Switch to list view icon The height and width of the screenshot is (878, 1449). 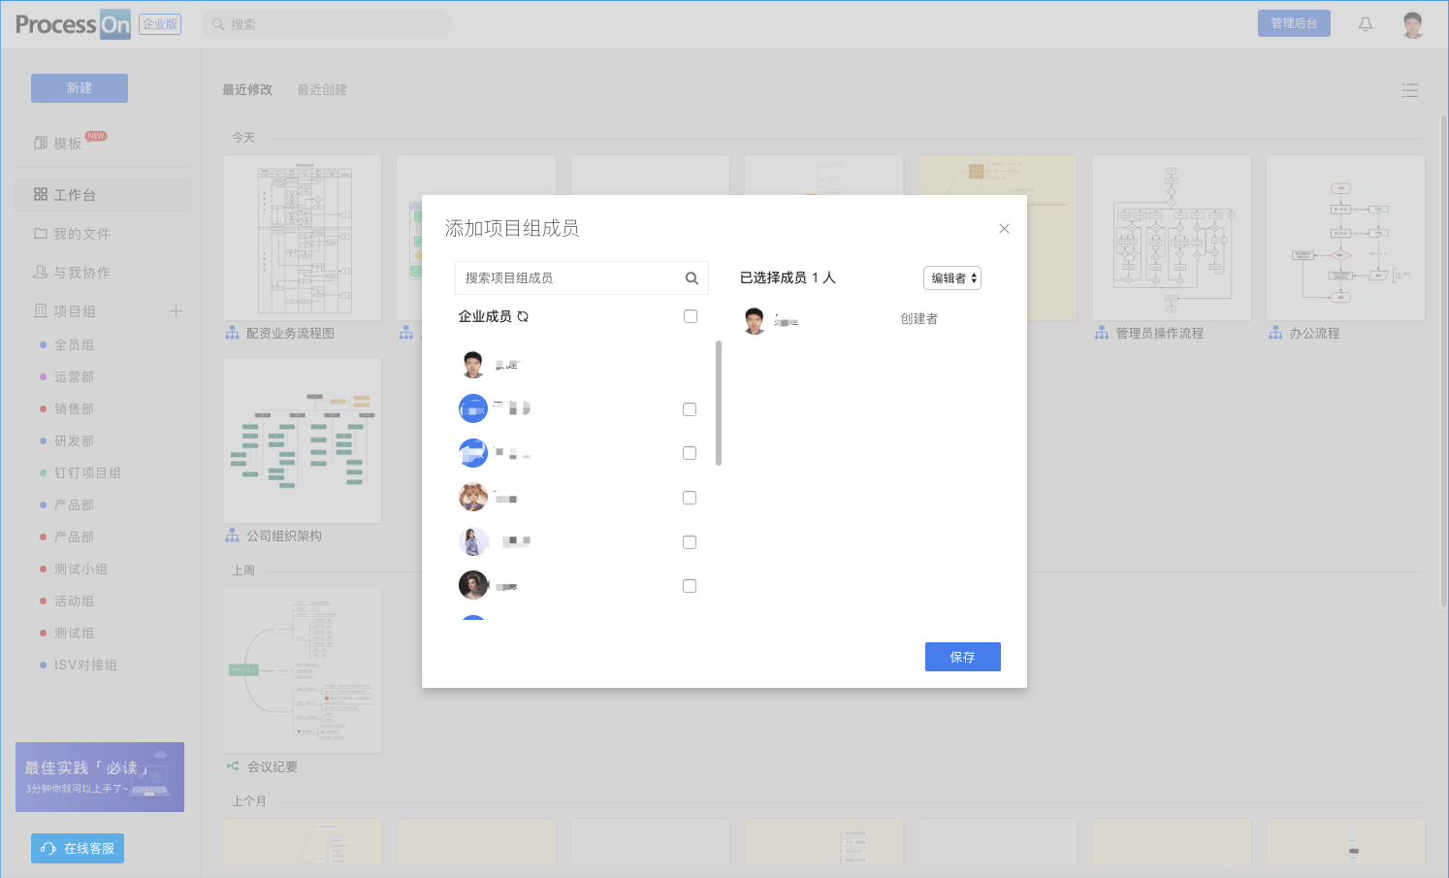pyautogui.click(x=1410, y=90)
